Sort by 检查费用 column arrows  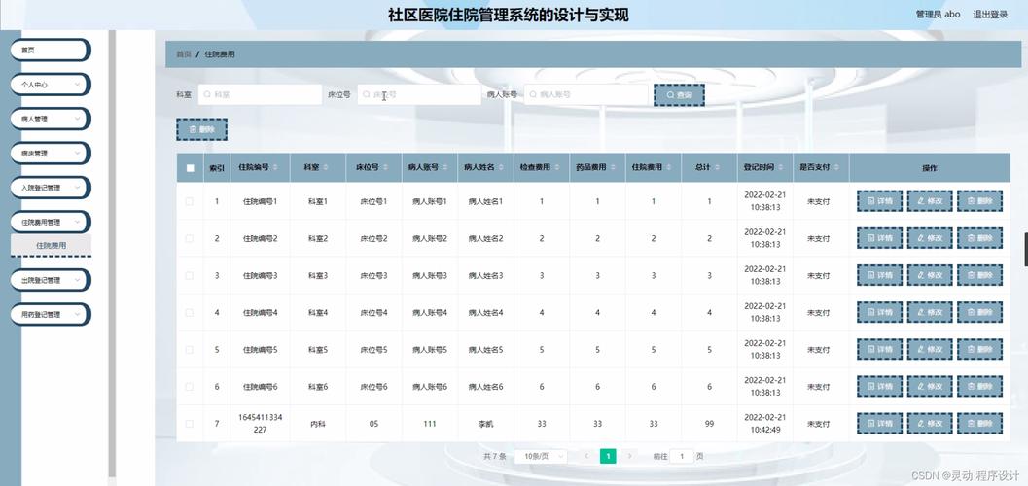click(557, 168)
